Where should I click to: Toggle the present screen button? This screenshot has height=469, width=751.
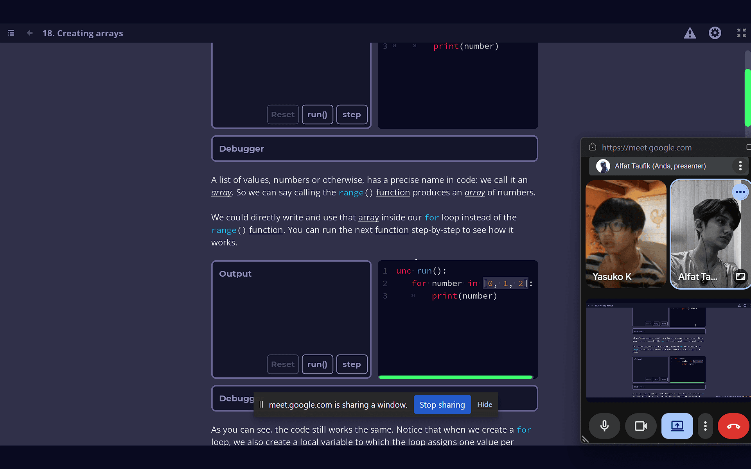677,426
